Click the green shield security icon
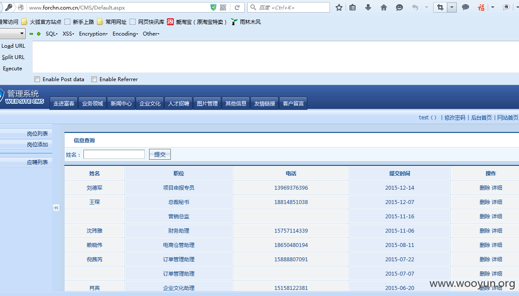The image size is (519, 296). (x=213, y=7)
